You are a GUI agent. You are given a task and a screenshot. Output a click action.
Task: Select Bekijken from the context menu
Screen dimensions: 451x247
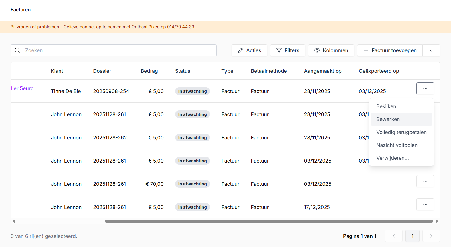click(x=386, y=106)
